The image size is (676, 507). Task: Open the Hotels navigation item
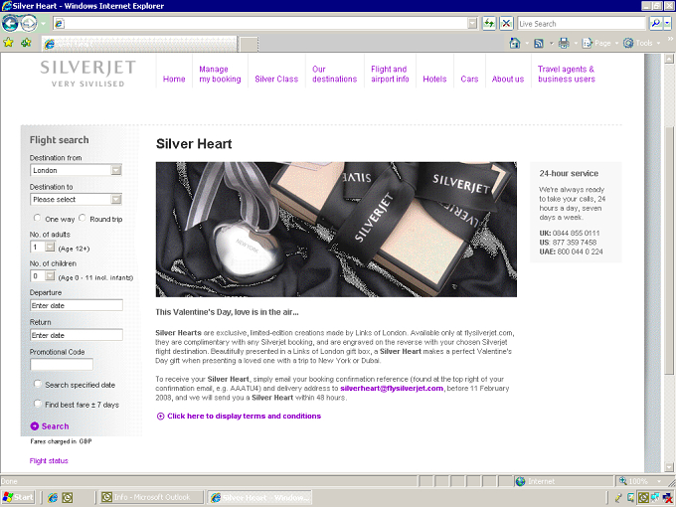coord(434,79)
